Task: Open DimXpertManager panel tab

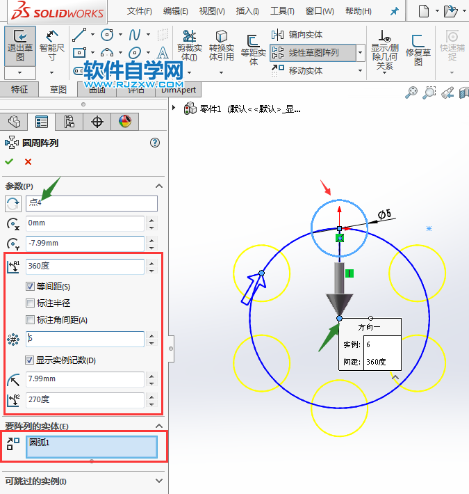Action: click(x=97, y=122)
